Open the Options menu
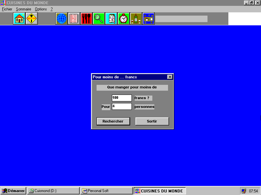Image resolution: width=261 pixels, height=195 pixels. [41, 9]
